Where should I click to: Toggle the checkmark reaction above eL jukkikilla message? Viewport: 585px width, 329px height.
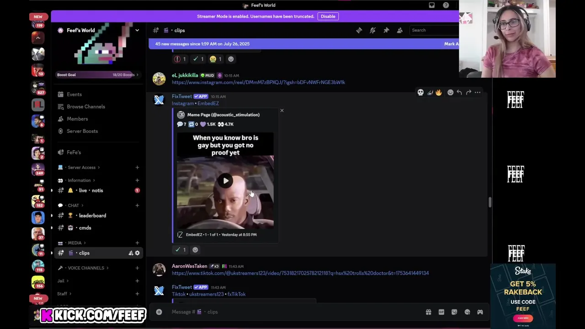click(198, 59)
